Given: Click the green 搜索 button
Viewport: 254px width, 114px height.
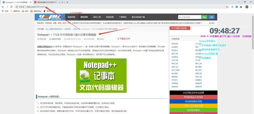Looking at the screenshot, I should pyautogui.click(x=205, y=17).
